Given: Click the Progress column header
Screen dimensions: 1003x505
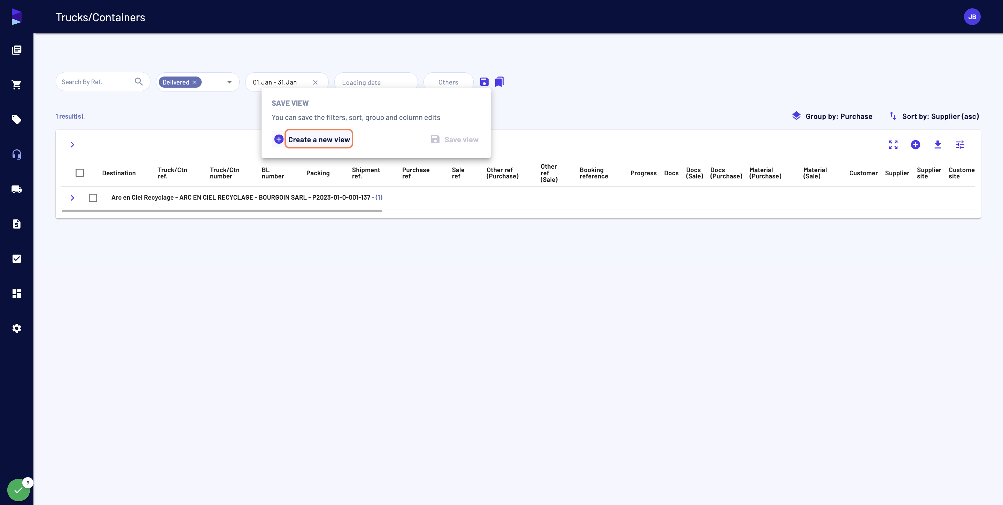Looking at the screenshot, I should point(643,173).
